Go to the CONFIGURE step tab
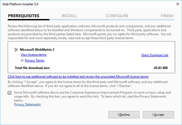The image size is (182, 125). point(117,16)
